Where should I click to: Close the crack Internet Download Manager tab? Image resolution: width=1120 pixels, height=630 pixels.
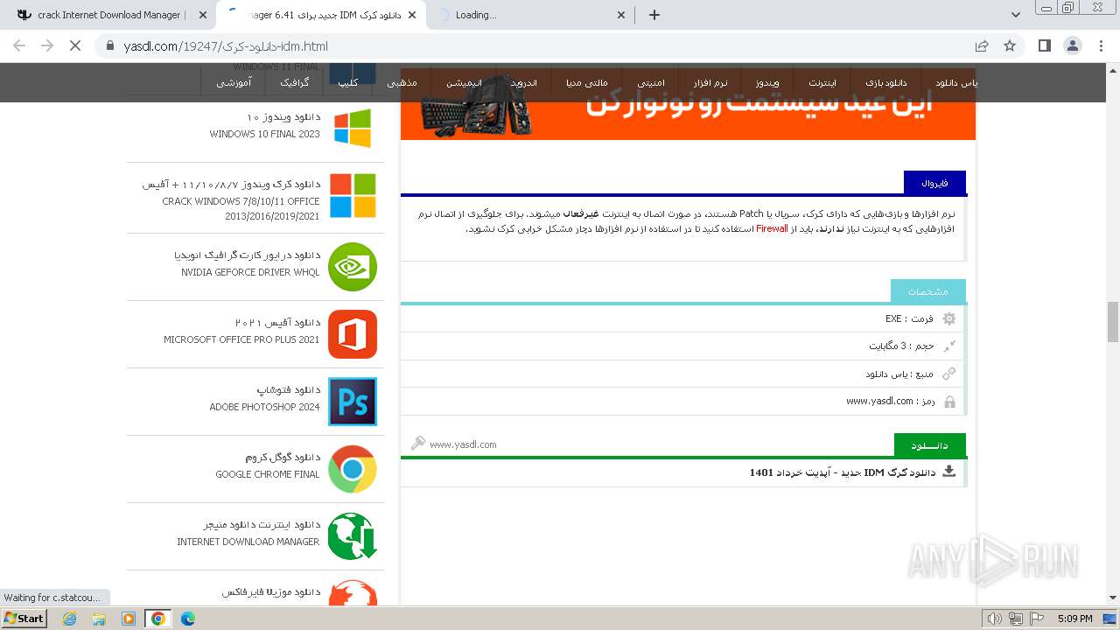point(203,15)
